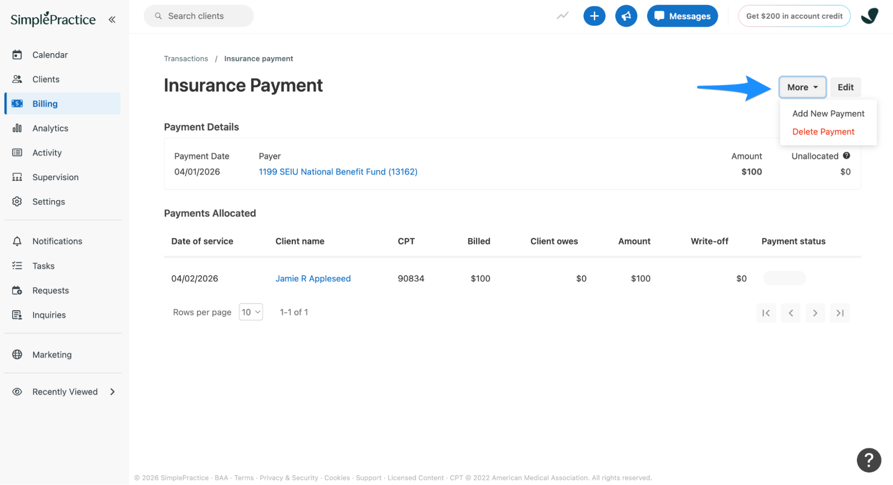Click the 04/02/2026 date of service cell

point(194,278)
